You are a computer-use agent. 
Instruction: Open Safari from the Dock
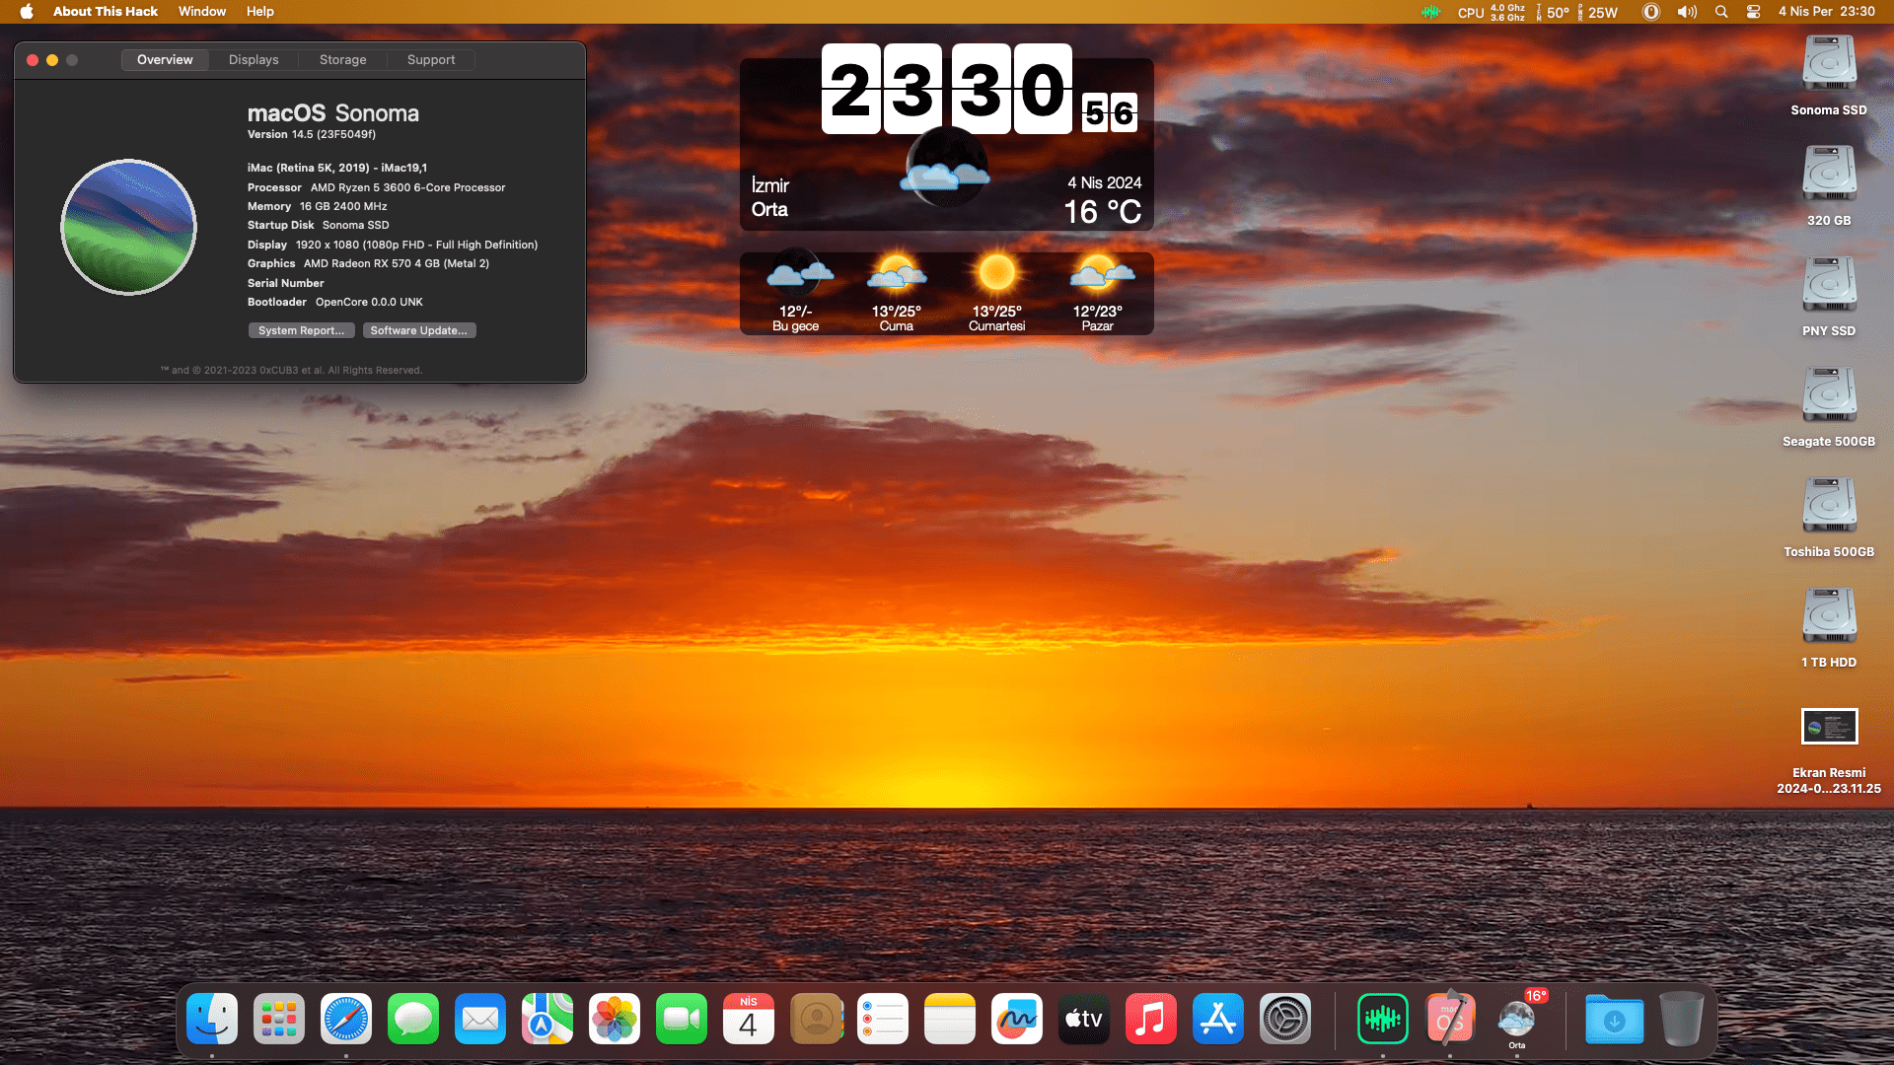click(x=346, y=1019)
